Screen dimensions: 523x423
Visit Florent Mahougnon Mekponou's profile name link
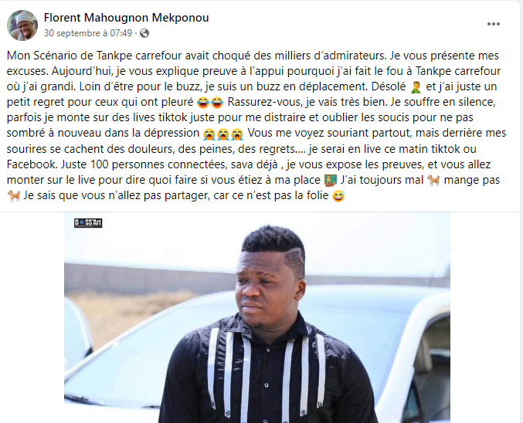pos(127,18)
